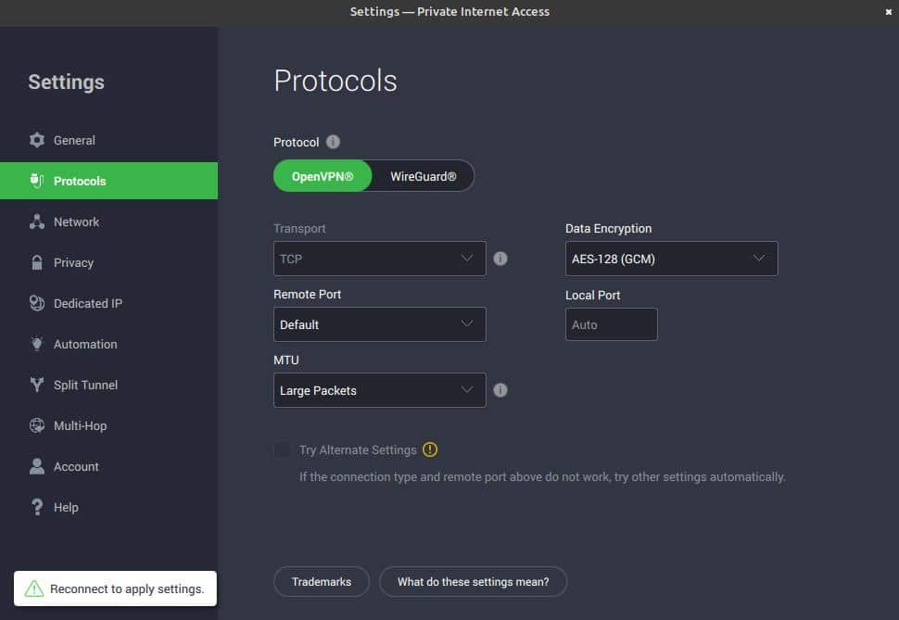Screen dimensions: 899x620
Task: Click the Data Encryption label
Action: pos(608,228)
